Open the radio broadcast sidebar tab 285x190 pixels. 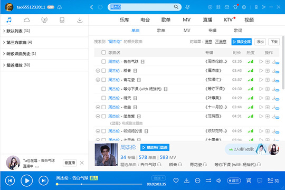click(x=44, y=20)
